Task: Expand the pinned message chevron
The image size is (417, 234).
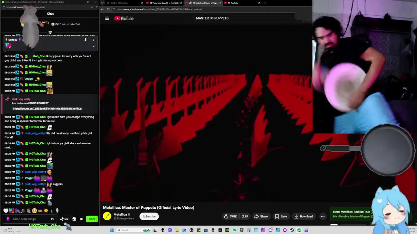Action: click(93, 46)
